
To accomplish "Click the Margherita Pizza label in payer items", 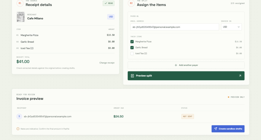I will [143, 42].
